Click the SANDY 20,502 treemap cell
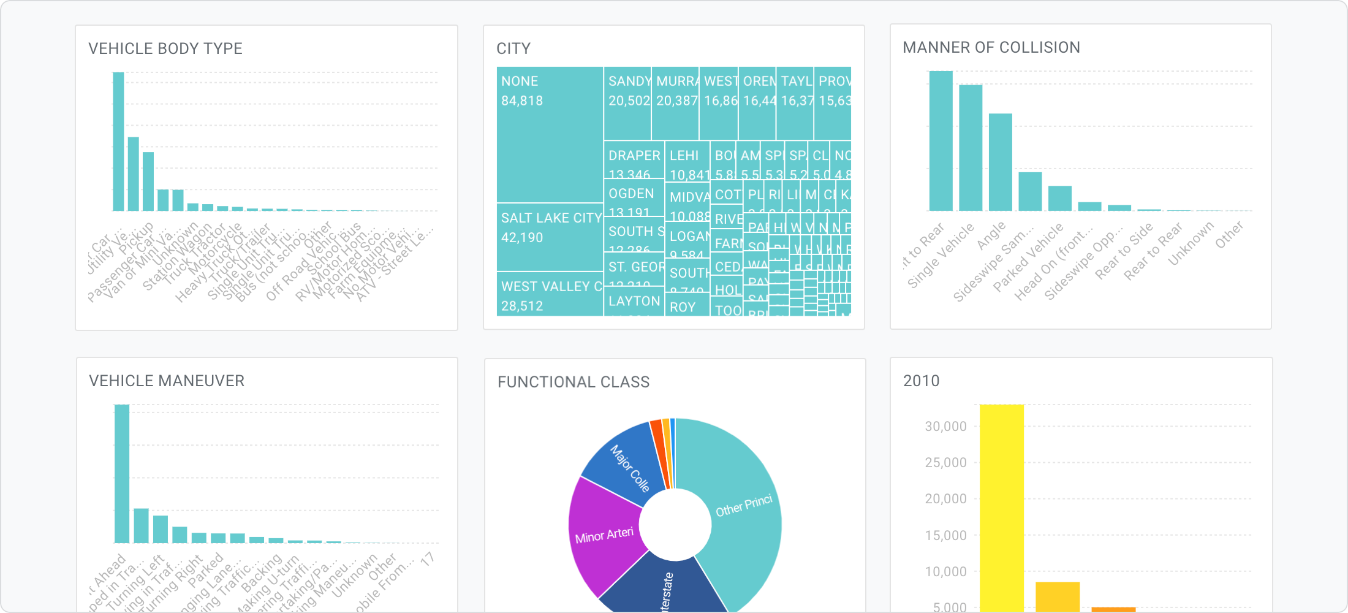 click(x=627, y=104)
